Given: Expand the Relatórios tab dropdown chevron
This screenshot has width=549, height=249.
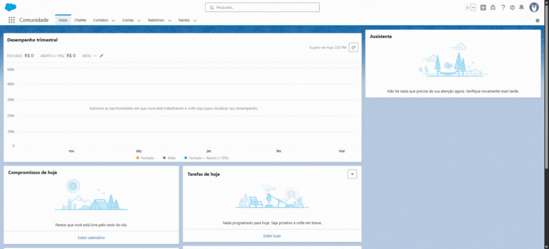Looking at the screenshot, I should click(x=170, y=20).
